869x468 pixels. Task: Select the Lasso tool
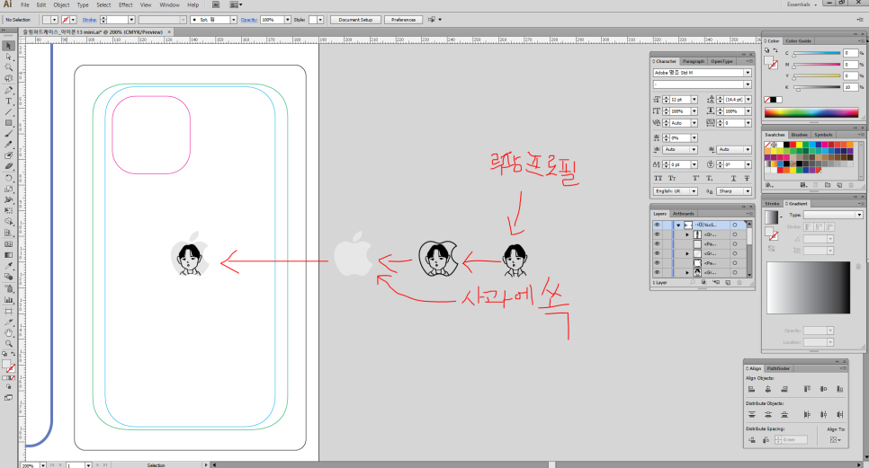(8, 79)
